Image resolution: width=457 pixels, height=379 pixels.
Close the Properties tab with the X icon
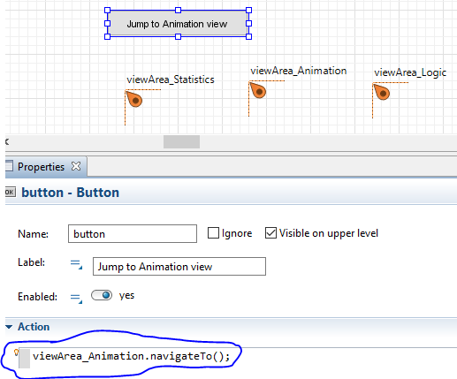[76, 166]
